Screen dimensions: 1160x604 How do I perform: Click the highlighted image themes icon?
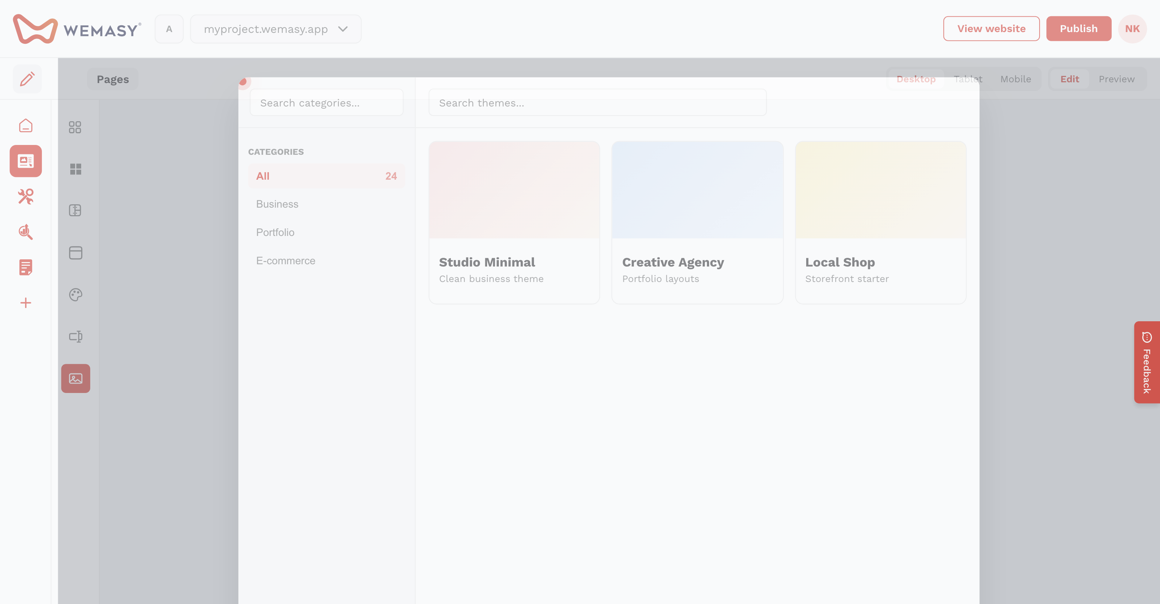coord(76,379)
